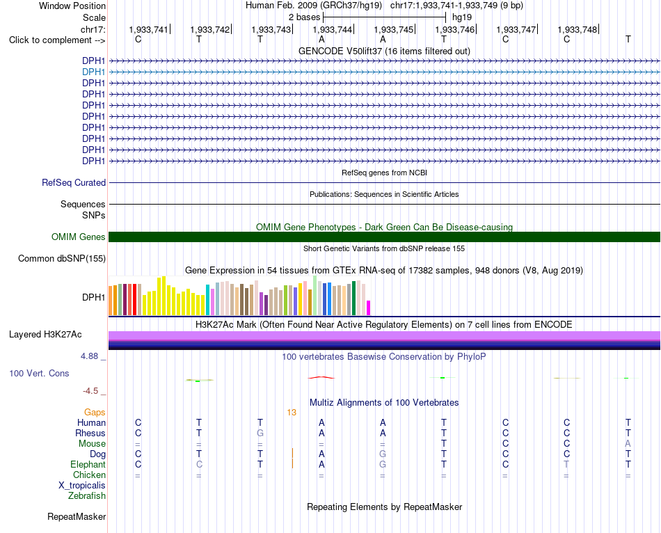Click the Dog species label

97,454
